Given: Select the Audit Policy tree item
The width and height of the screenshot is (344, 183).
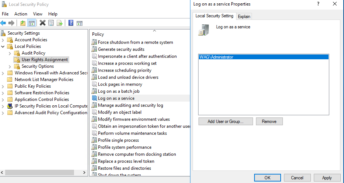Looking at the screenshot, I should tap(34, 53).
